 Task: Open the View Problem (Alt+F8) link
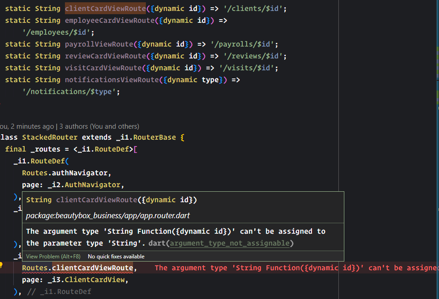click(x=53, y=256)
